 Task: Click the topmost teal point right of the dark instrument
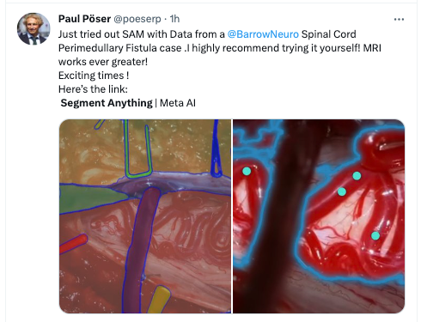point(357,176)
